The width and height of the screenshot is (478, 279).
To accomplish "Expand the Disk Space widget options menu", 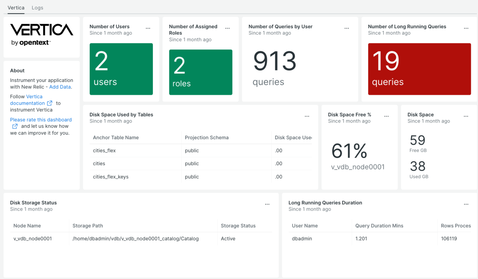I will click(x=466, y=116).
